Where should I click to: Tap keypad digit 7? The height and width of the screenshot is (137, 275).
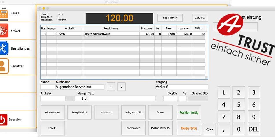(x=223, y=117)
